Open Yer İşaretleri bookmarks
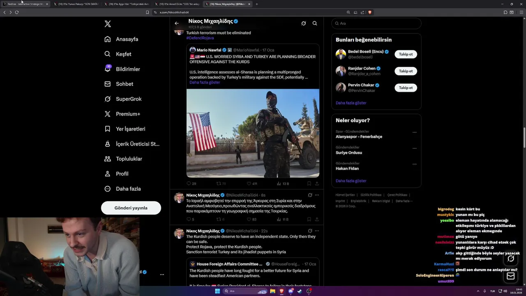This screenshot has height=296, width=526. coord(125,129)
